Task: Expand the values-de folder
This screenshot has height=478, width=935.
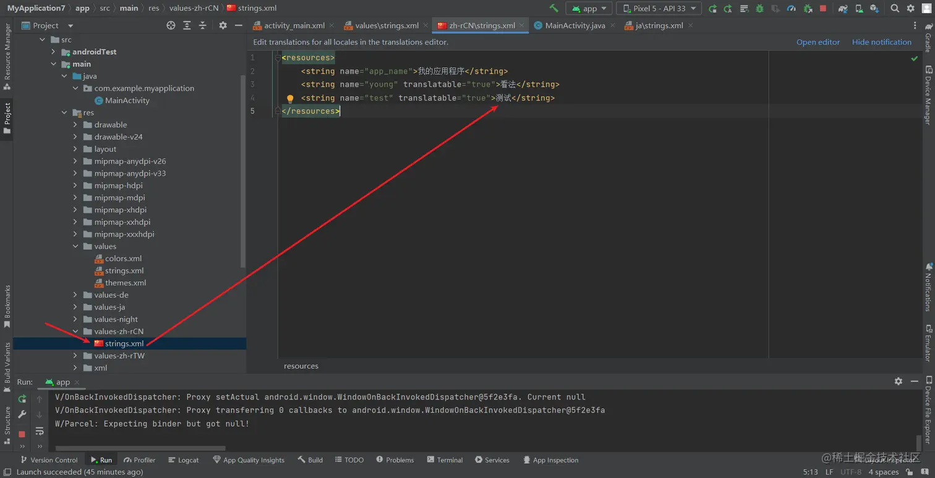Action: coord(75,295)
